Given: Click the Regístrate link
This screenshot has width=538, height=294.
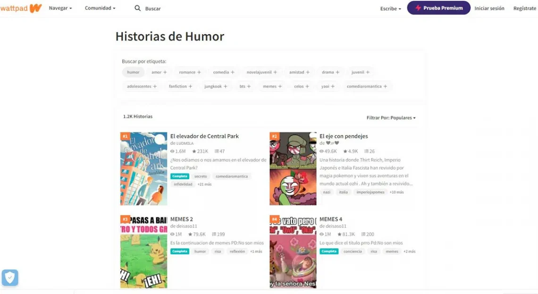Looking at the screenshot, I should point(525,8).
